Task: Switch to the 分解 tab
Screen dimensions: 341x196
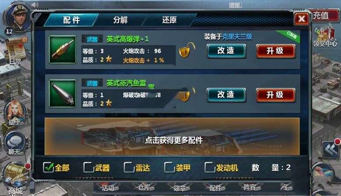Action: [120, 20]
